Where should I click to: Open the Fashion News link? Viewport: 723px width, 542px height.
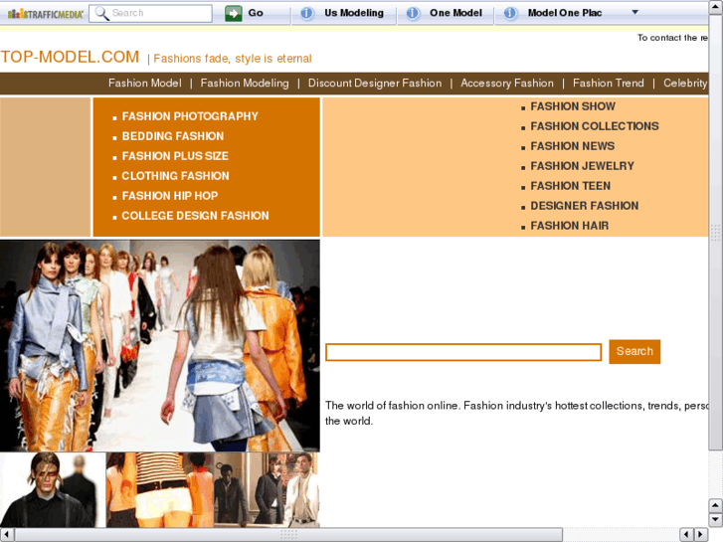[x=572, y=146]
